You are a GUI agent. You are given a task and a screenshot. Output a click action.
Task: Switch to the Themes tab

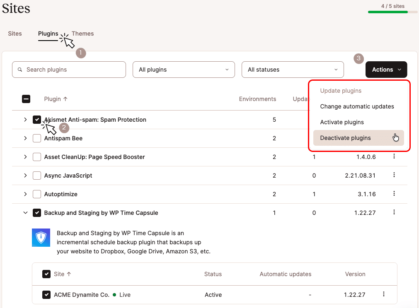[82, 34]
